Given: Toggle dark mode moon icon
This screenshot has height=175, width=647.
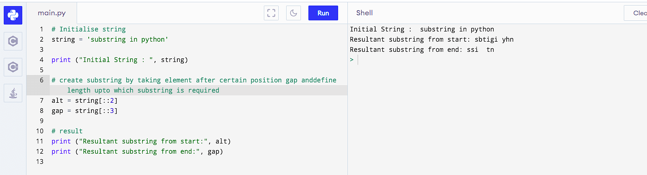Looking at the screenshot, I should pos(294,13).
